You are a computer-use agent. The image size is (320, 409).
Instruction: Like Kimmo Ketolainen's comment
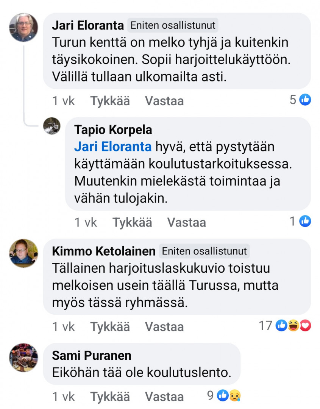[110, 327]
